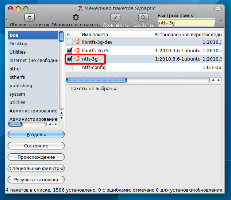
Task: Click 'Обновить список' toolbar label
Action: 30,24
